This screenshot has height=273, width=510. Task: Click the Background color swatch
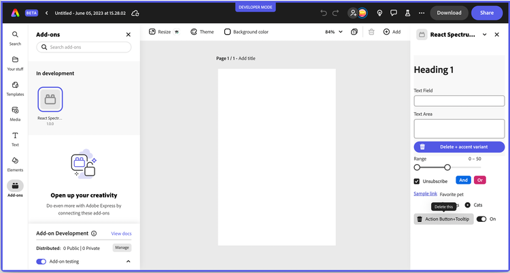(x=227, y=31)
